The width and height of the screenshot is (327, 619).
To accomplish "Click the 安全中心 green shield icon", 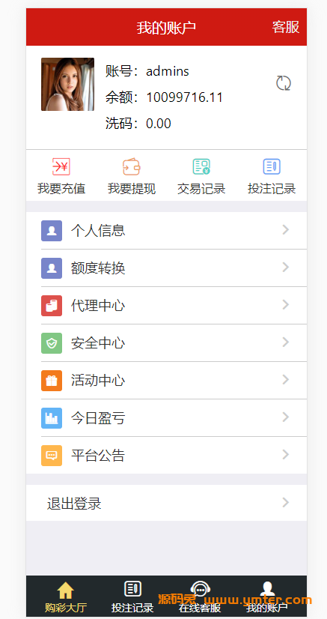I will point(52,343).
